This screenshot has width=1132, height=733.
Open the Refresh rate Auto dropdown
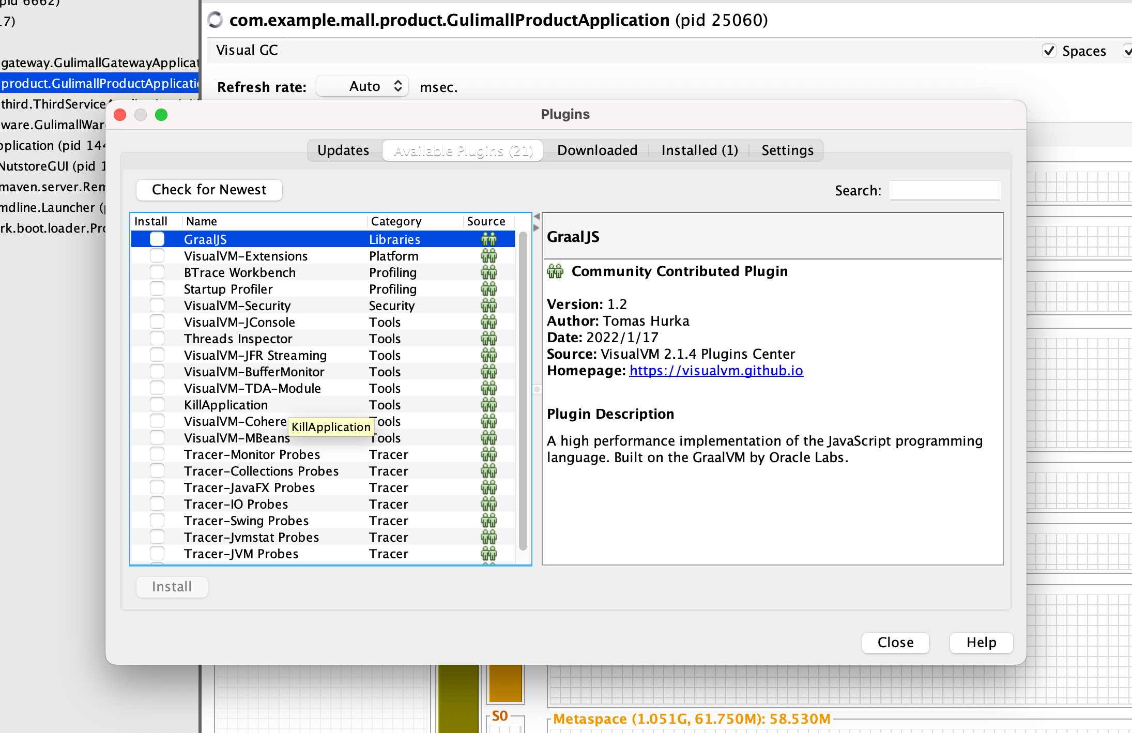click(362, 86)
